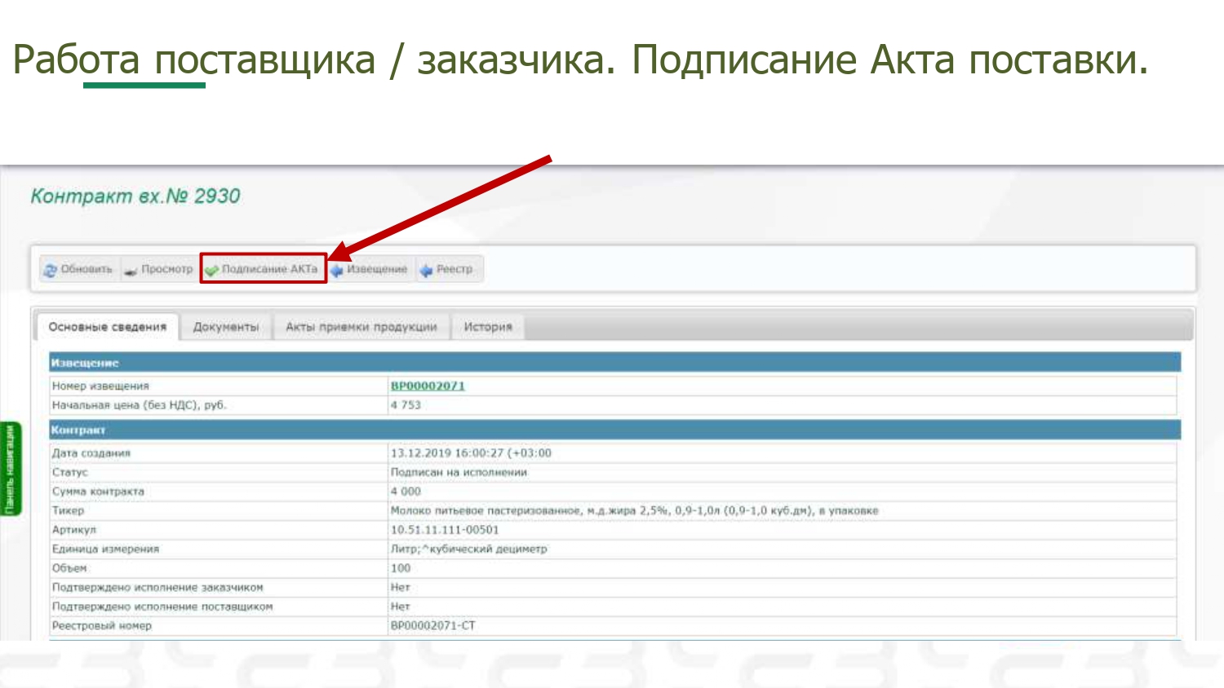Click green checkmark icon of Подписание АКТа
The width and height of the screenshot is (1224, 688).
(212, 270)
